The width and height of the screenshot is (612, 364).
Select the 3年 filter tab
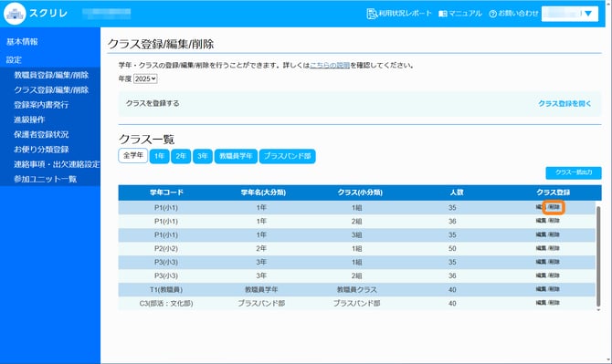tap(203, 156)
